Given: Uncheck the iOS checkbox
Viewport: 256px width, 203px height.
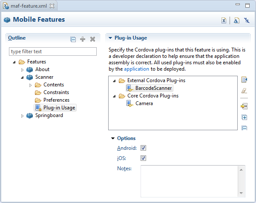Looking at the screenshot, I should coord(144,158).
